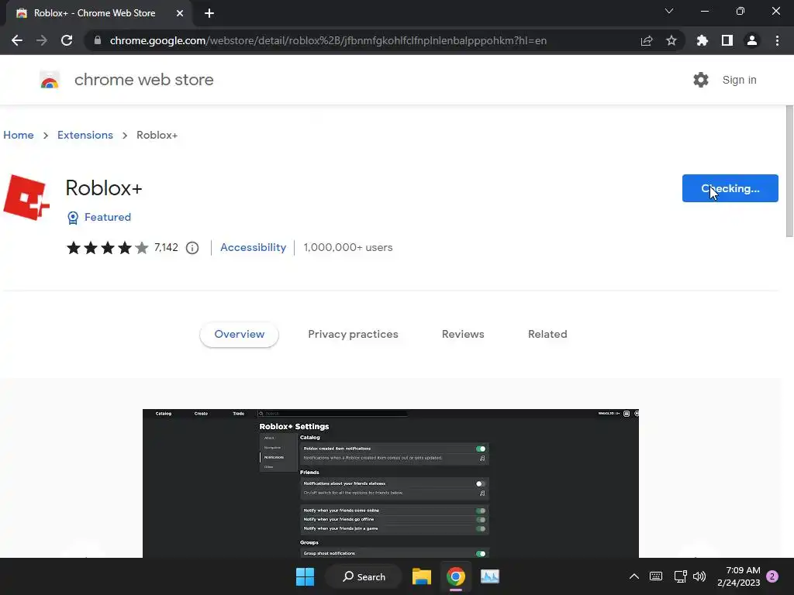Image resolution: width=794 pixels, height=595 pixels.
Task: Go to Extensions breadcrumb
Action: pos(85,135)
